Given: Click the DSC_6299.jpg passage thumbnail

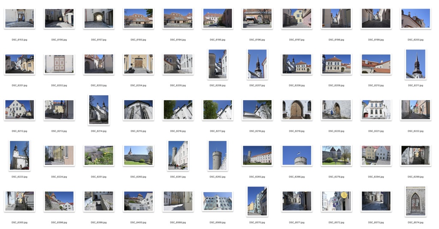Looking at the screenshot, I should pyautogui.click(x=415, y=155).
